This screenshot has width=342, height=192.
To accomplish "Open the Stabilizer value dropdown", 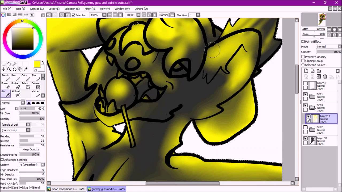I will pyautogui.click(x=198, y=15).
